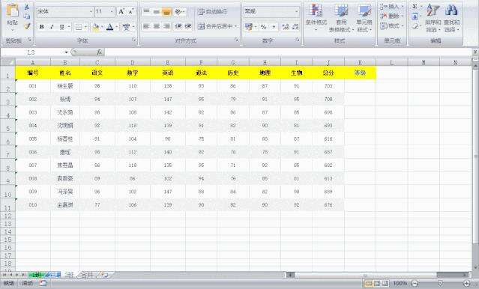
Task: Click the Merge and Center button
Action: click(217, 26)
